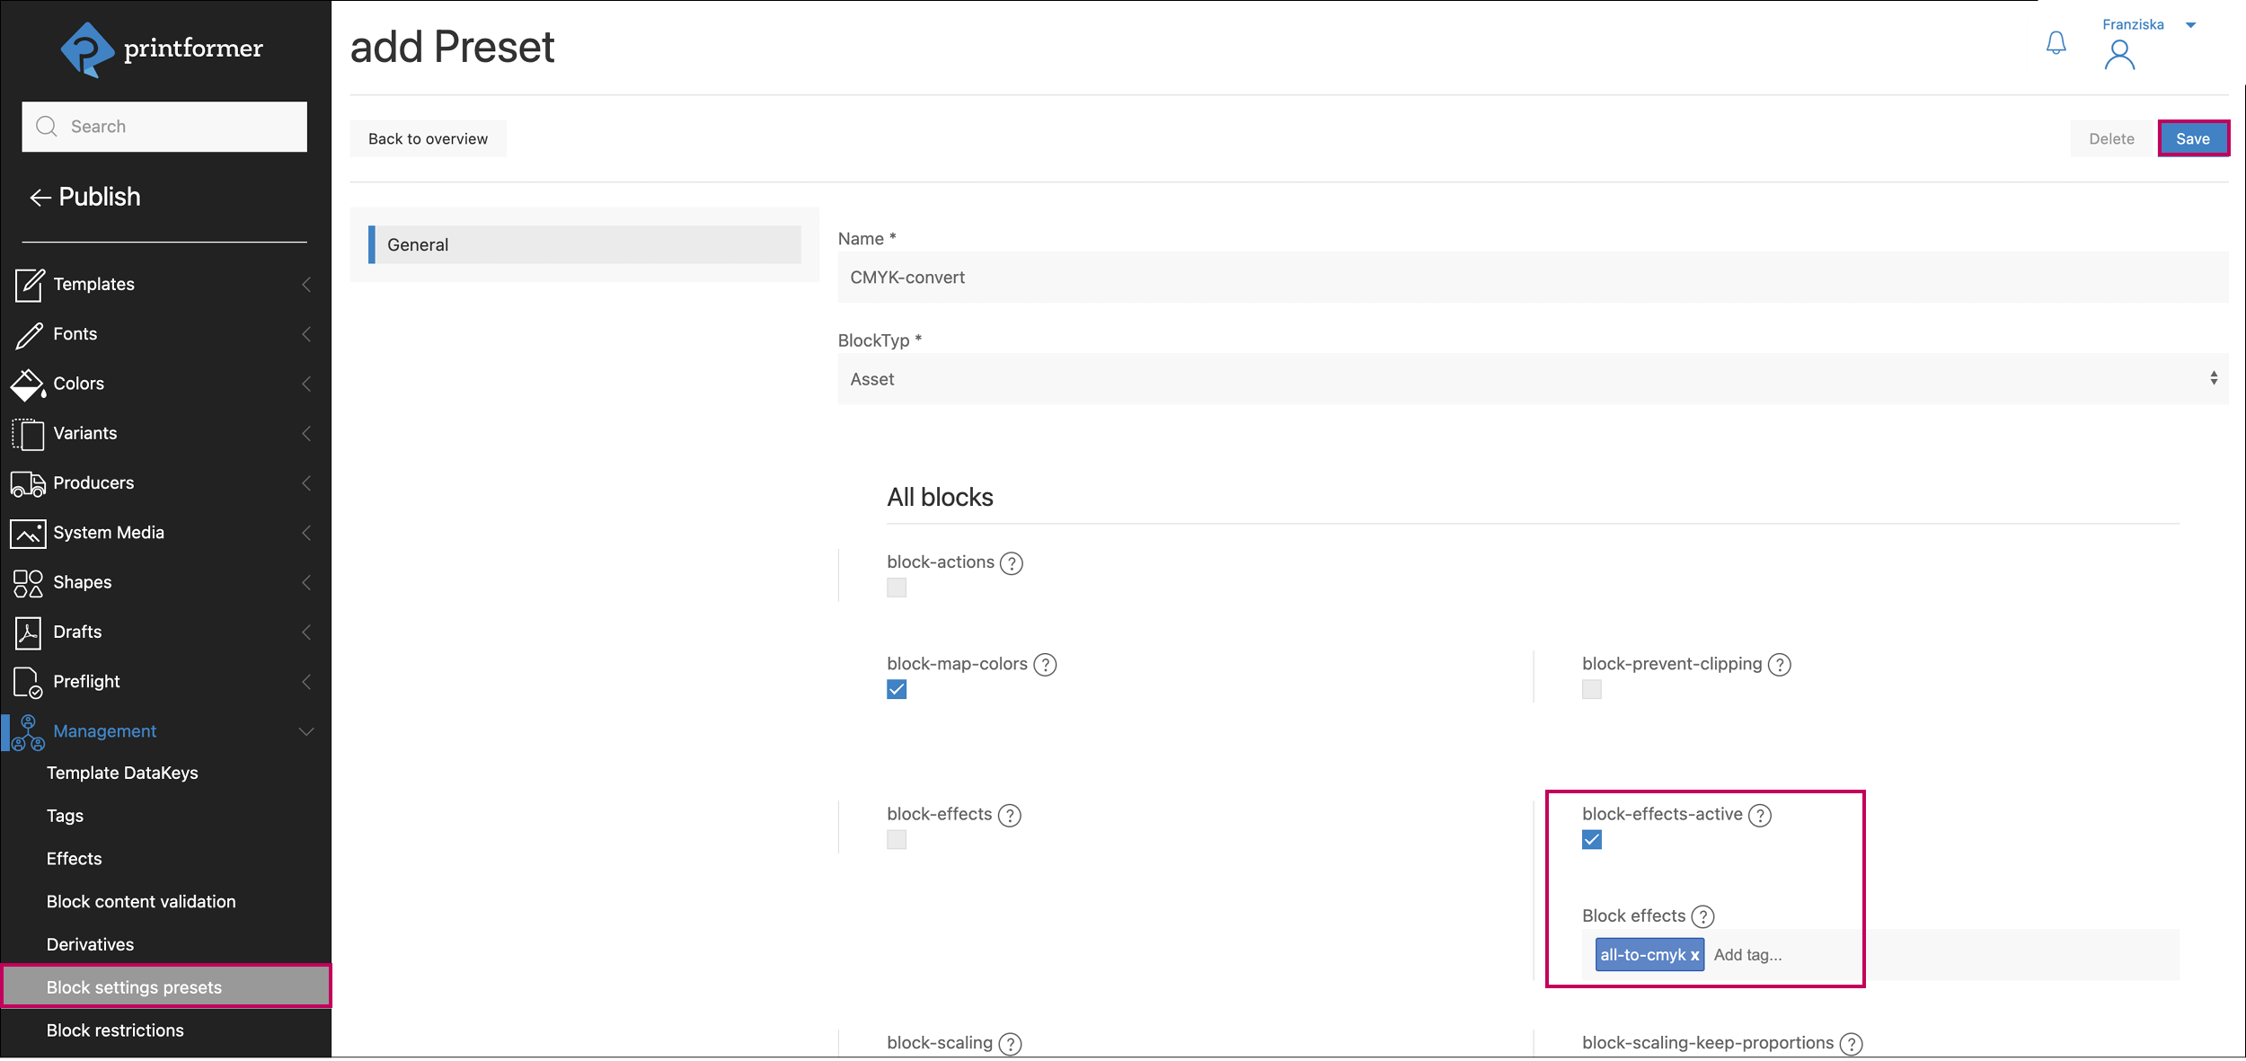Save the preset
Viewport: 2246px width, 1061px height.
coord(2192,139)
